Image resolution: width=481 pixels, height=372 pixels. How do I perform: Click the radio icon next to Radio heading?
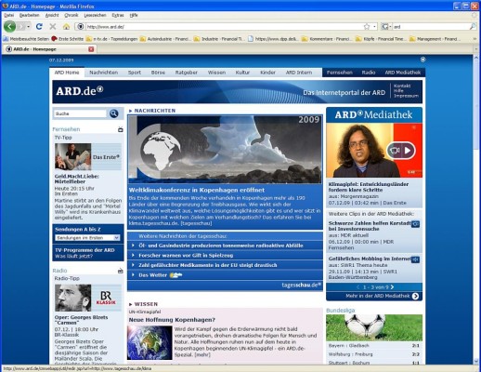pyautogui.click(x=121, y=271)
